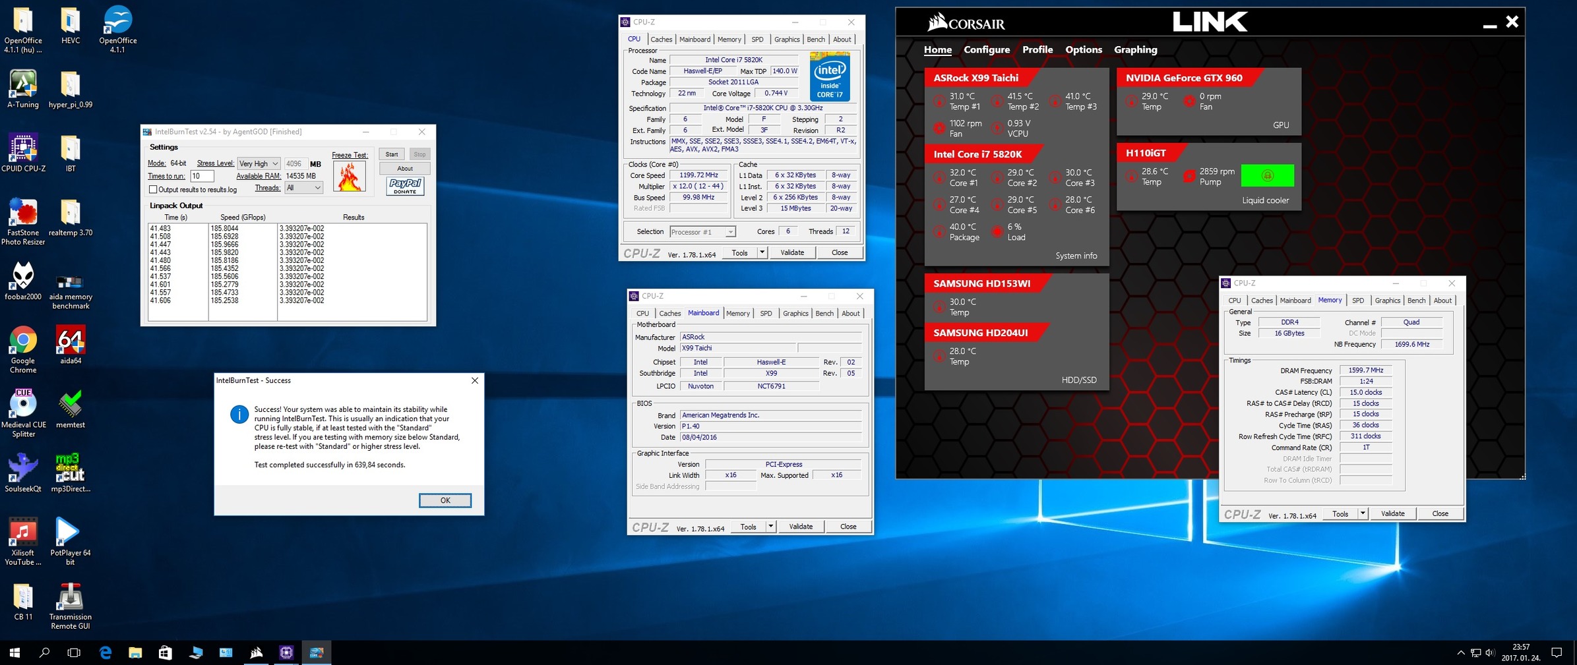Click Times to run input field

coord(202,176)
